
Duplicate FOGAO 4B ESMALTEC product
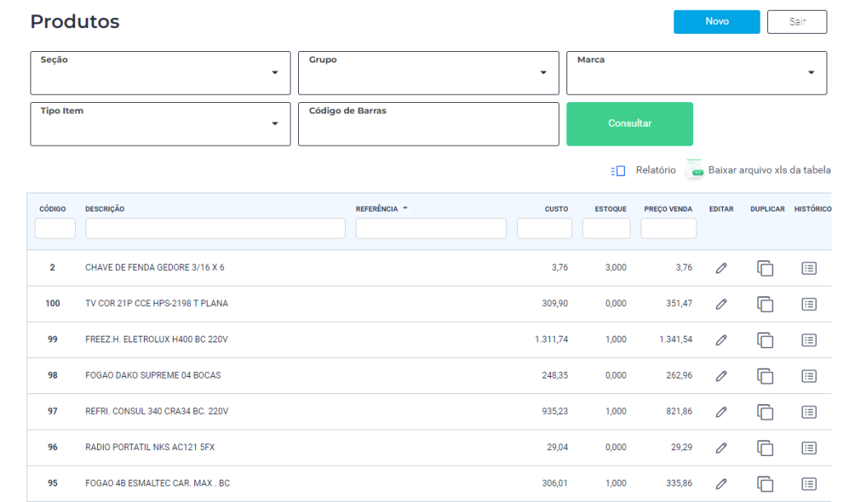click(x=765, y=484)
